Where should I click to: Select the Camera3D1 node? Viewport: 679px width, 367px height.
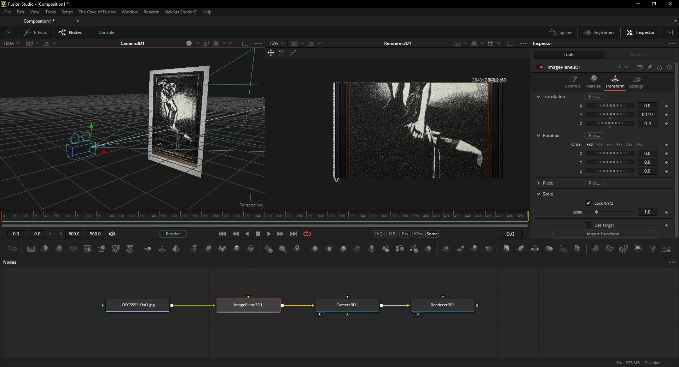click(x=347, y=305)
